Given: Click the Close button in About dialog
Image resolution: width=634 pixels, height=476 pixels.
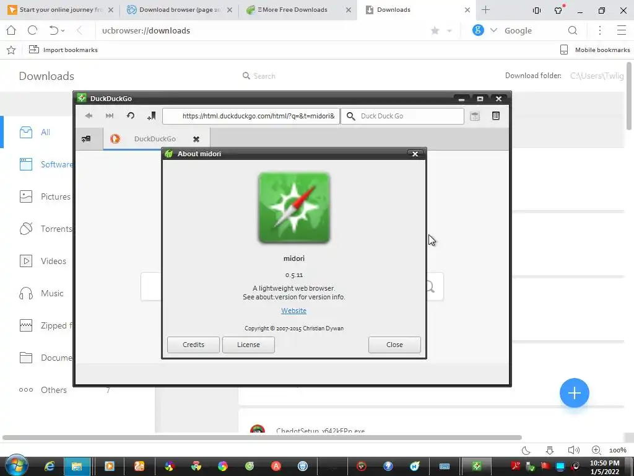Looking at the screenshot, I should point(394,345).
